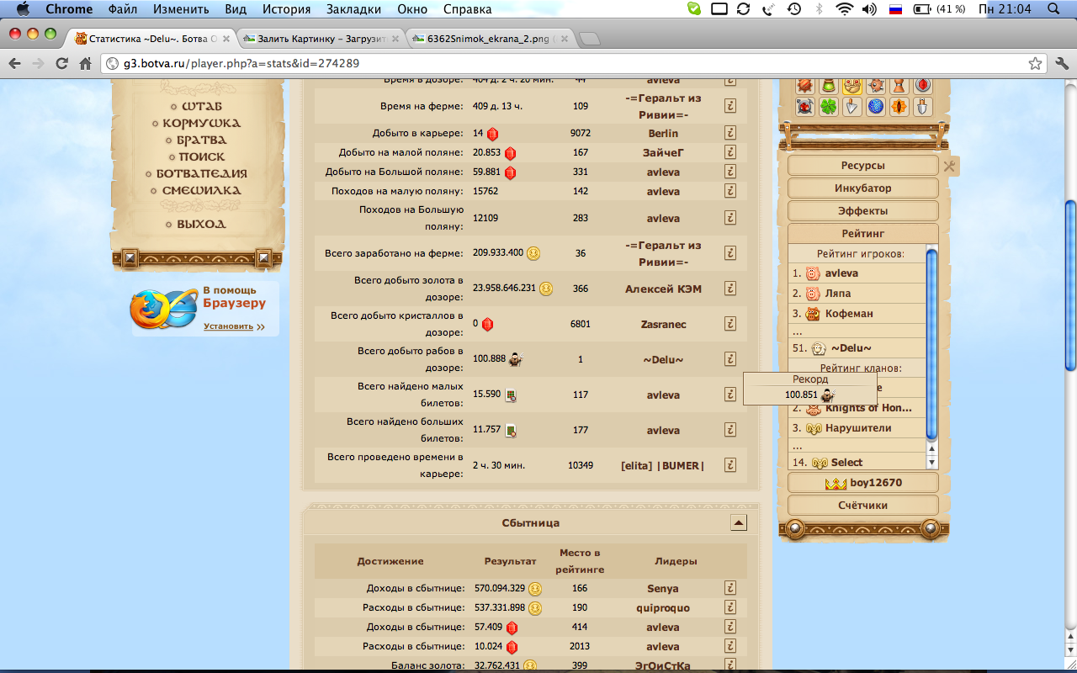Open Нарушители clan in clan rating
1077x673 pixels.
click(x=858, y=428)
